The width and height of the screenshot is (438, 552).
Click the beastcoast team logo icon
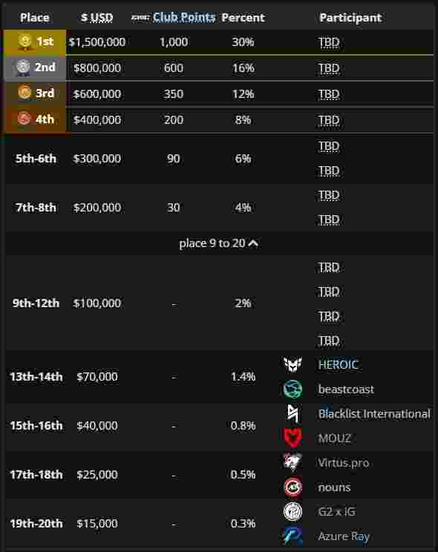[292, 389]
